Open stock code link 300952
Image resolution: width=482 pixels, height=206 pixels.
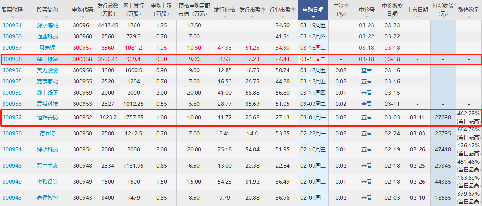click(x=12, y=117)
